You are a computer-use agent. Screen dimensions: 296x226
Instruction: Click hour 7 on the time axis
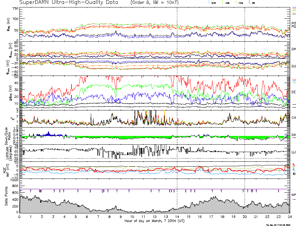(98, 217)
